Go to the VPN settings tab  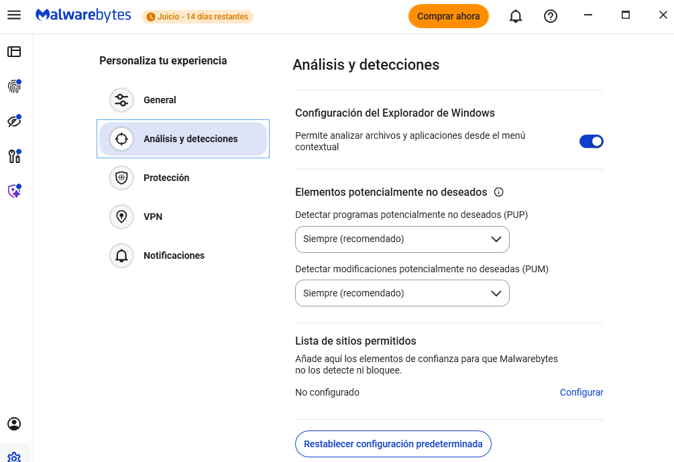coord(153,217)
